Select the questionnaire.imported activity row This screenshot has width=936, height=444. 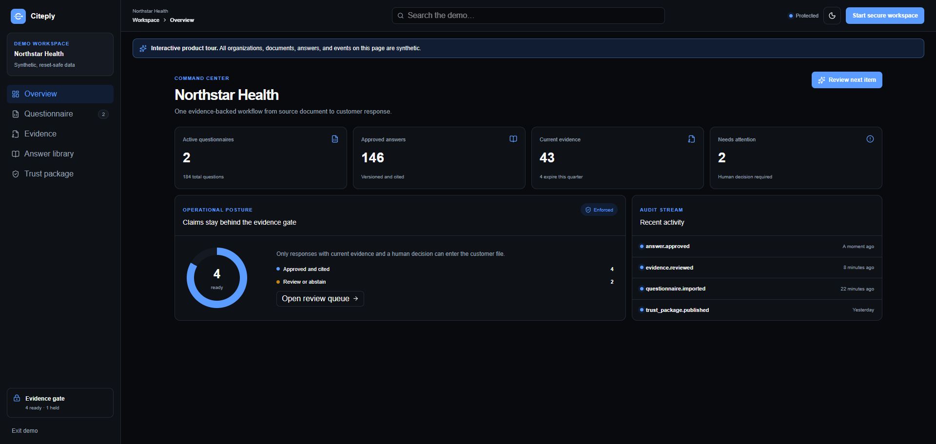pyautogui.click(x=757, y=289)
